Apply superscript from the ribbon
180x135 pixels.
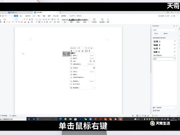(16, 22)
